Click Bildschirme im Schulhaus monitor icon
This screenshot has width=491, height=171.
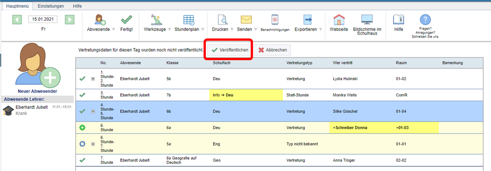[367, 20]
